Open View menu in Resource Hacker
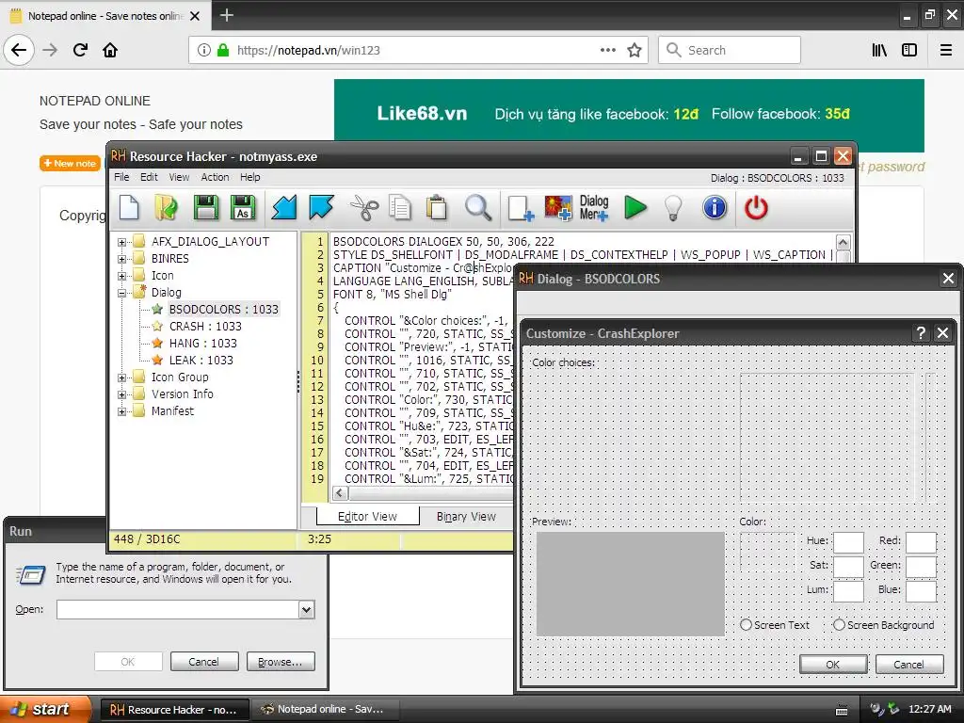The height and width of the screenshot is (723, 964). 179,177
